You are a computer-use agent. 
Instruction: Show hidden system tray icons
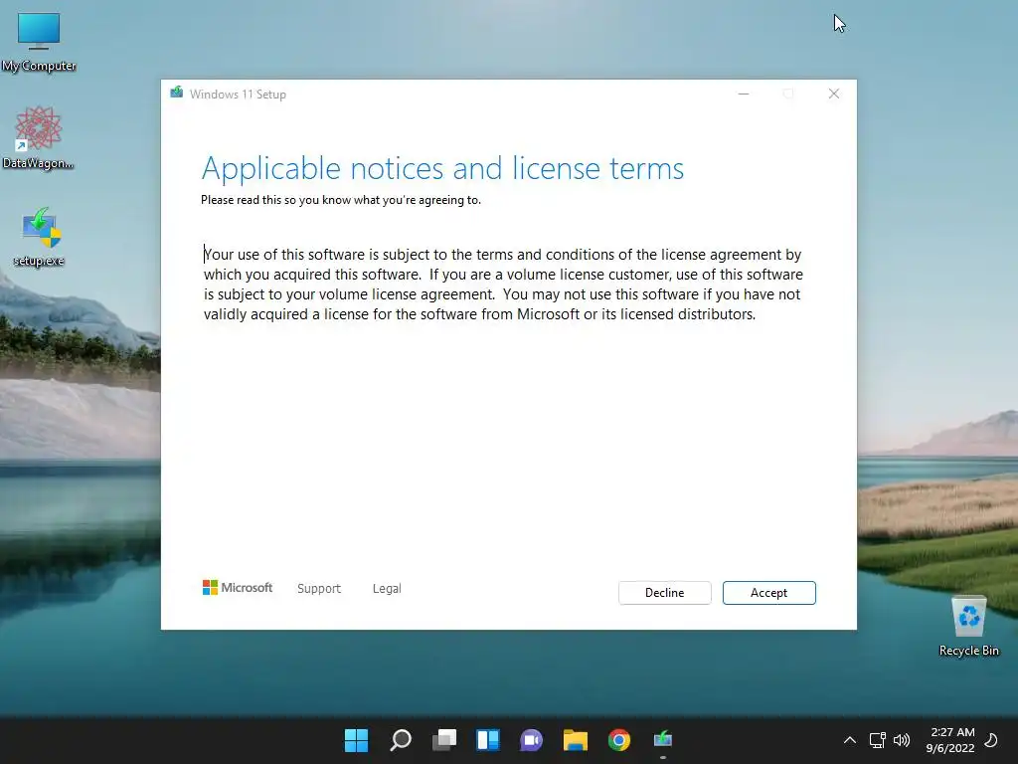(x=849, y=740)
